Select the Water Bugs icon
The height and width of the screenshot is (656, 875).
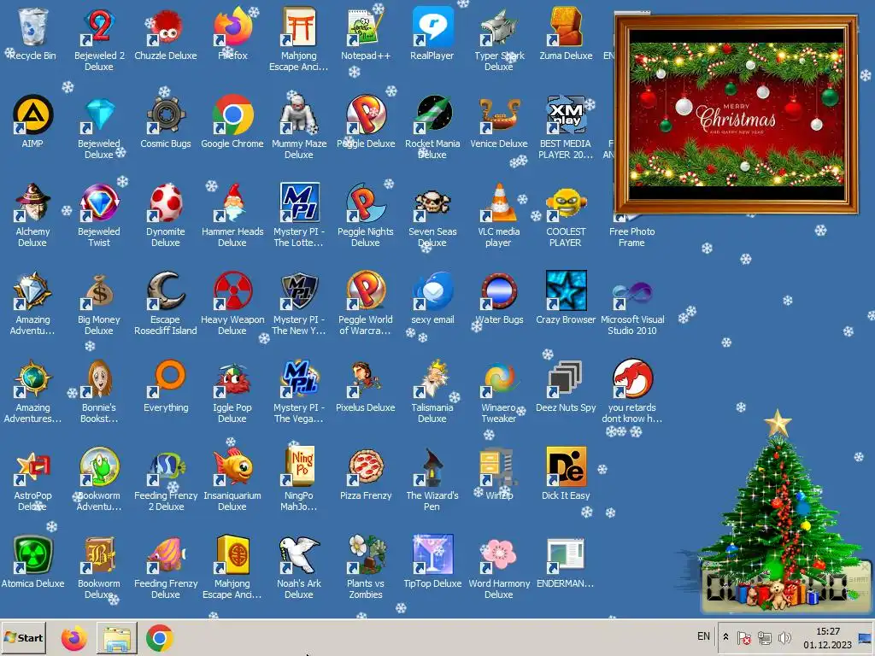click(x=499, y=290)
